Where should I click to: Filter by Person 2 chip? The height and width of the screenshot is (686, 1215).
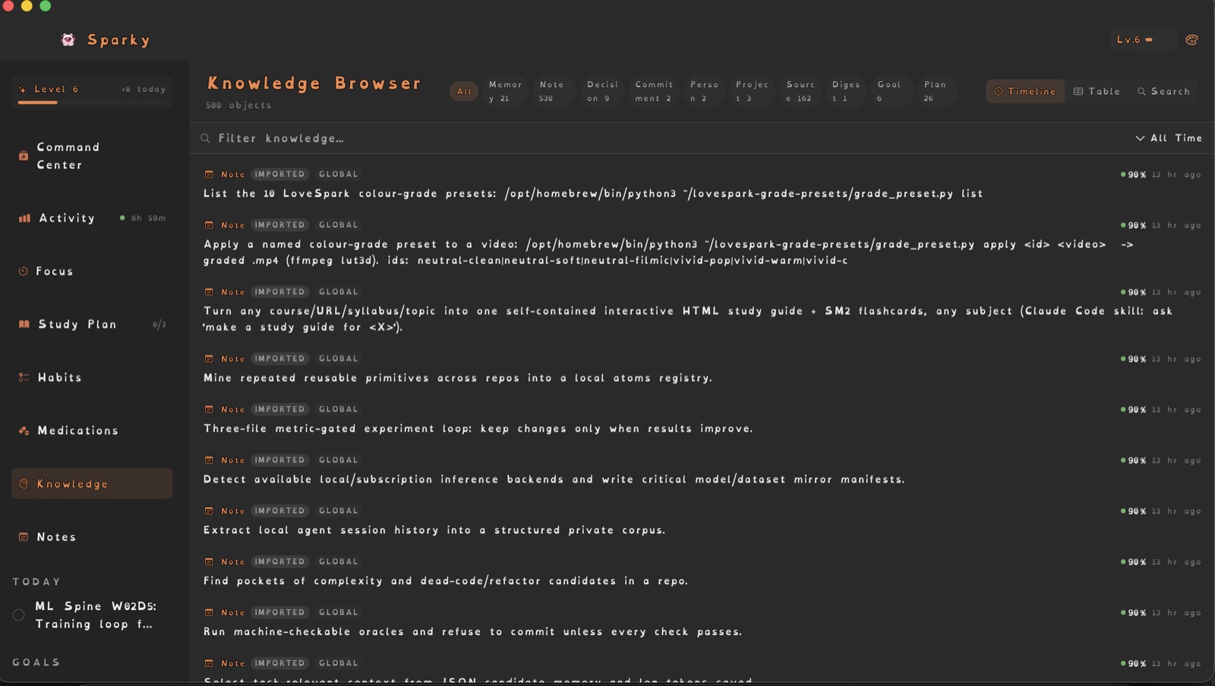point(704,91)
